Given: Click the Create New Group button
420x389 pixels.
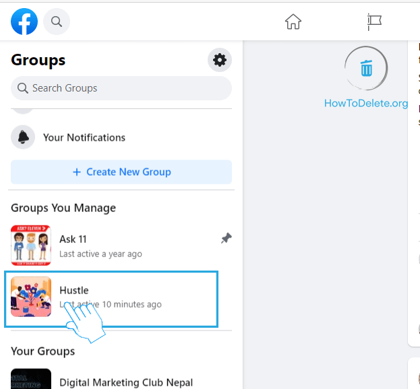Looking at the screenshot, I should click(121, 172).
